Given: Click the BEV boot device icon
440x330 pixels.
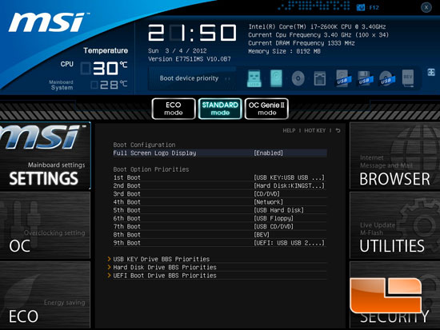Looking at the screenshot, I should coord(408,78).
